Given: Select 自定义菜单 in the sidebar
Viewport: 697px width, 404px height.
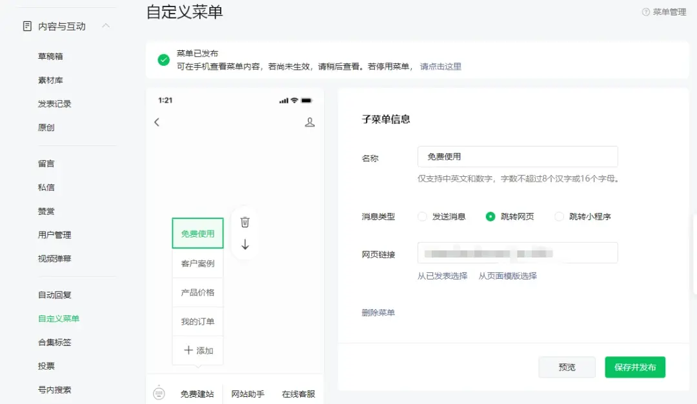Looking at the screenshot, I should click(59, 319).
